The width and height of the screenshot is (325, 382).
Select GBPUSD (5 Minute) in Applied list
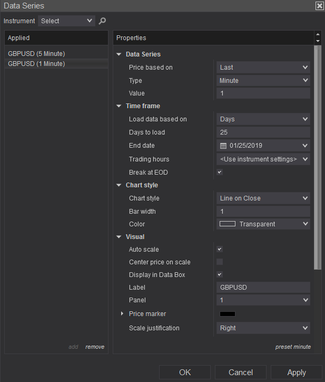(56, 54)
